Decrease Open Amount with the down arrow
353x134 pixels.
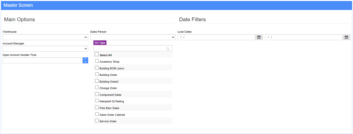click(x=85, y=62)
